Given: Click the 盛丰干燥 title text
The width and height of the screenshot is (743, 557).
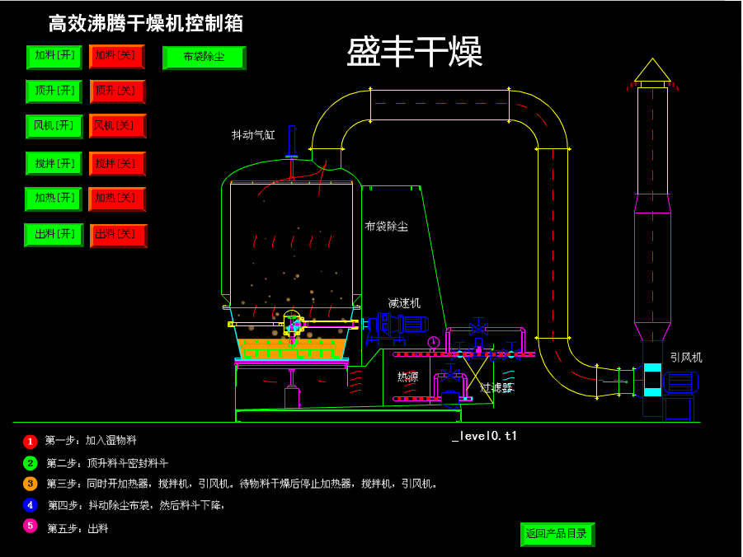Looking at the screenshot, I should (414, 52).
